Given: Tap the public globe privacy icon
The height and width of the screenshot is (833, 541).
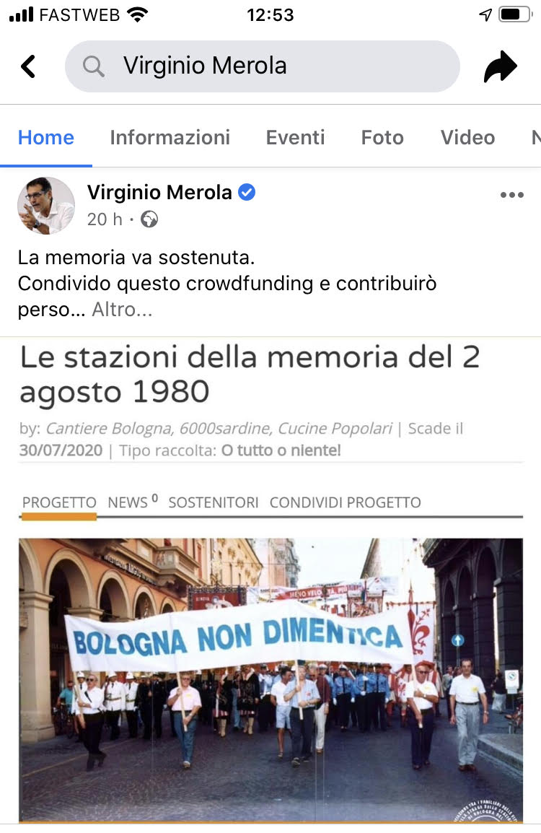Looking at the screenshot, I should click(x=149, y=219).
